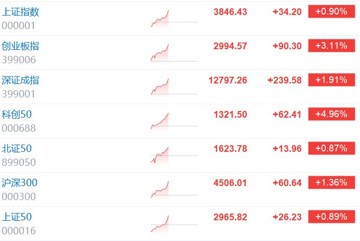The image size is (360, 241).
Task: Open the 上证50 index link
Action: (x=17, y=217)
